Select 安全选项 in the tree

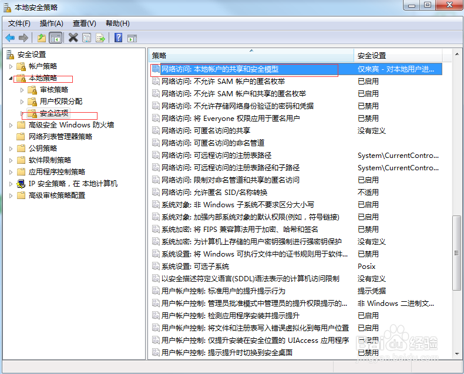(54, 113)
